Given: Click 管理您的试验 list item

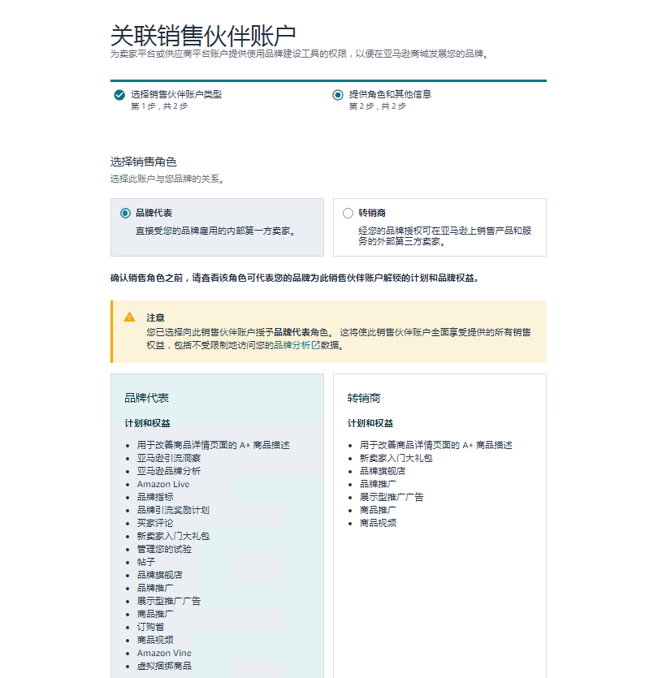Looking at the screenshot, I should [x=164, y=549].
